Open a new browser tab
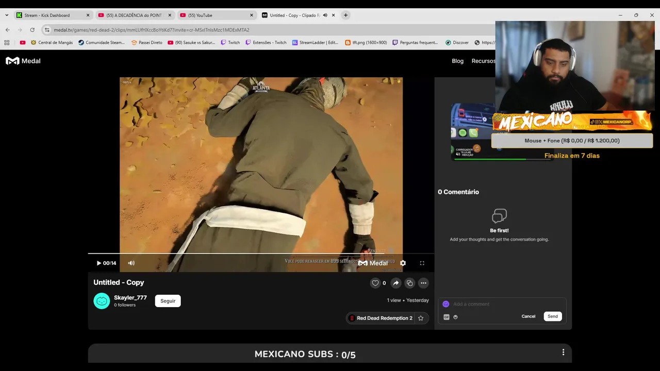Viewport: 660px width, 371px height. click(345, 15)
